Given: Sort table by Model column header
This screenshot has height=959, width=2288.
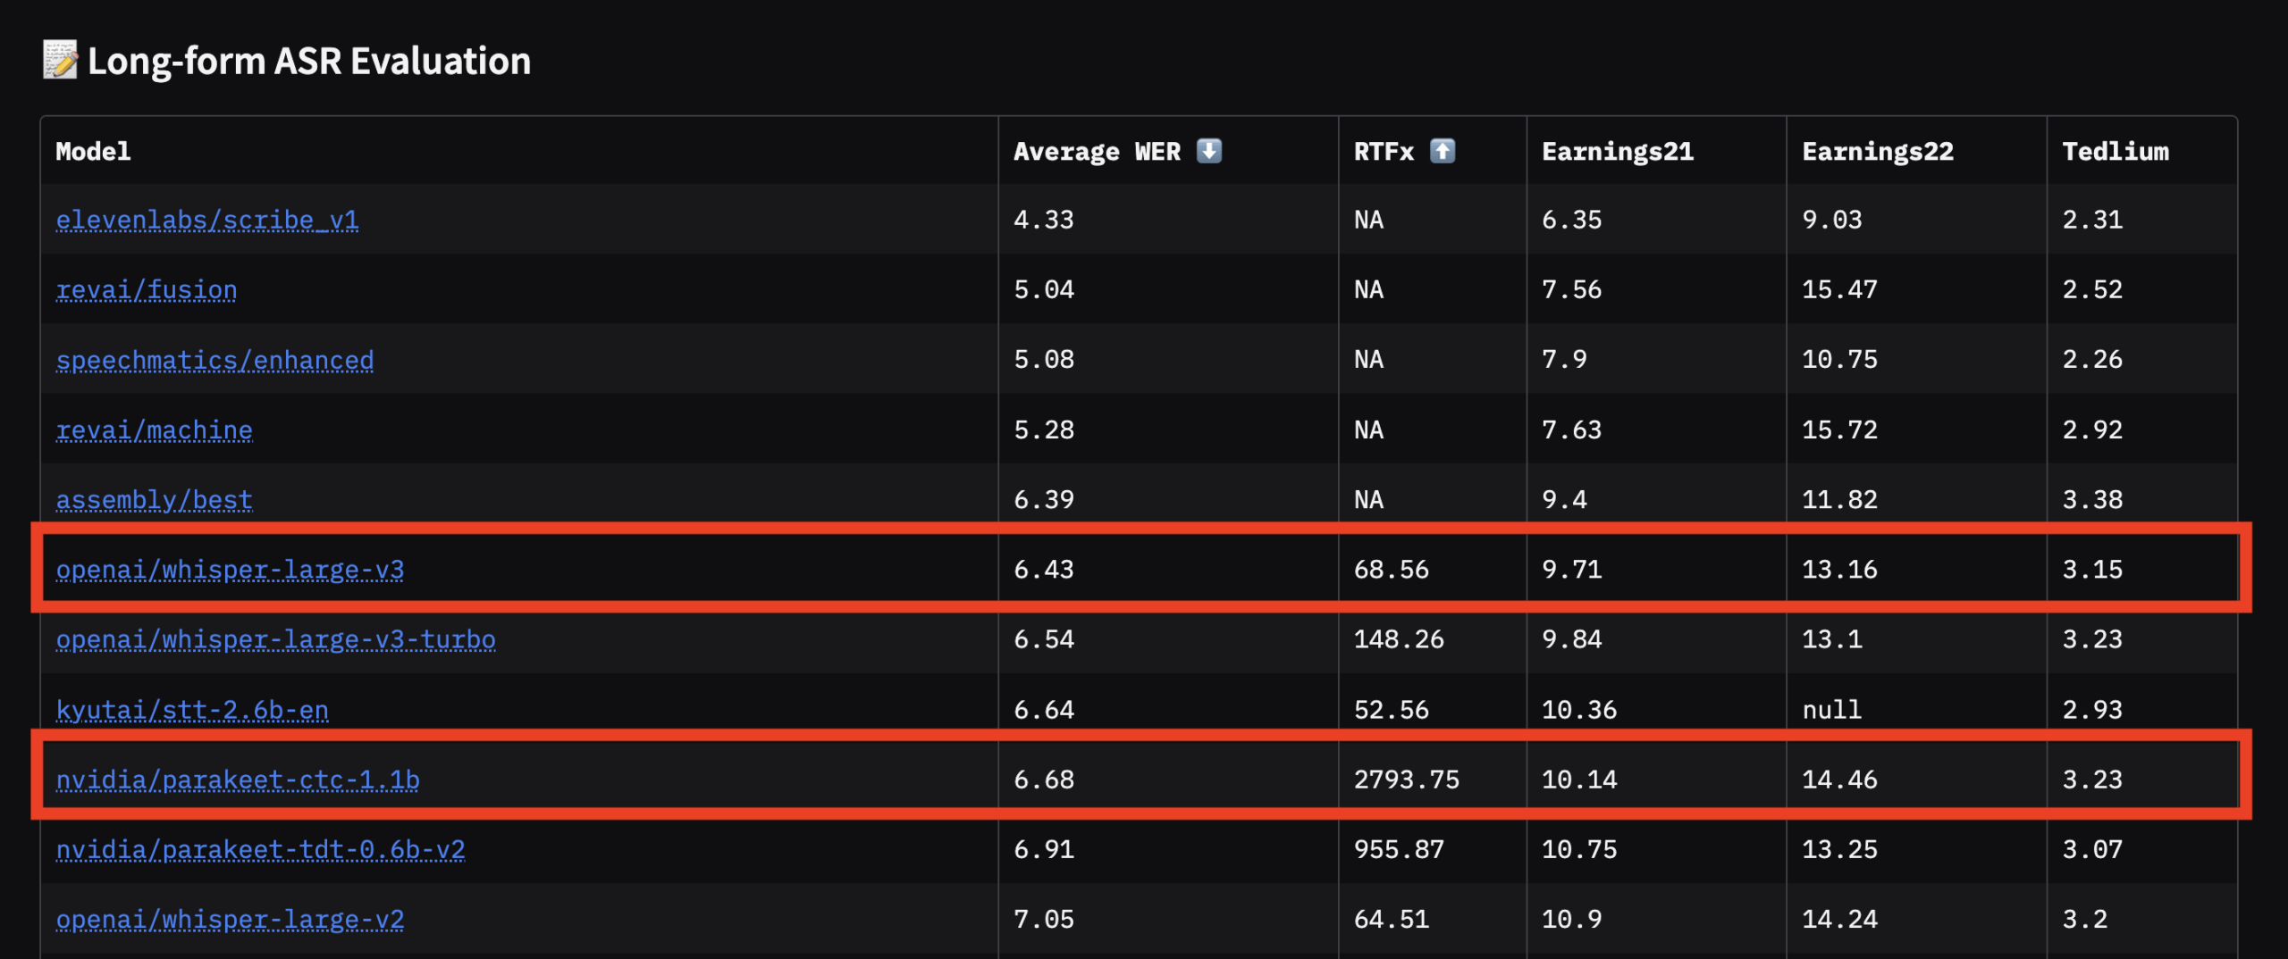Looking at the screenshot, I should coord(93,151).
